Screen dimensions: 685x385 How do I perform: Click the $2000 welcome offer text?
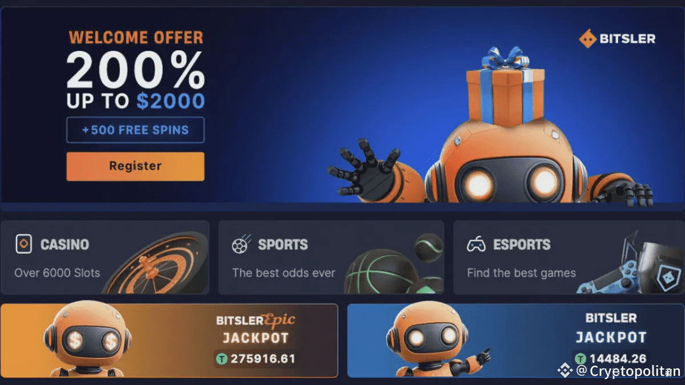[x=170, y=101]
